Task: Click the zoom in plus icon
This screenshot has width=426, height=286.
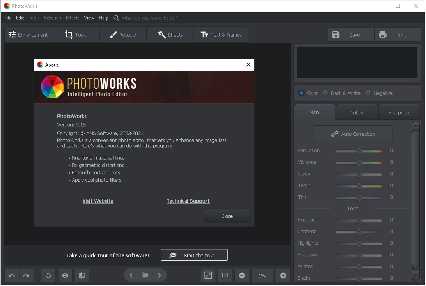Action: tap(283, 275)
